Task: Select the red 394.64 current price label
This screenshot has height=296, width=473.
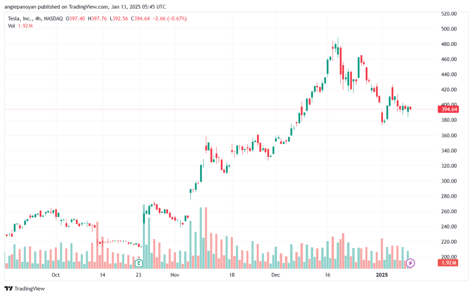Action: tap(449, 109)
